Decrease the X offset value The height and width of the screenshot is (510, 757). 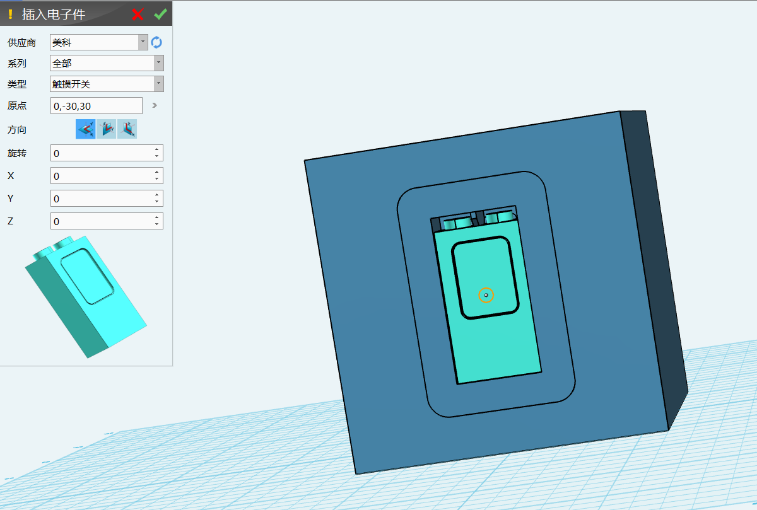pos(156,180)
